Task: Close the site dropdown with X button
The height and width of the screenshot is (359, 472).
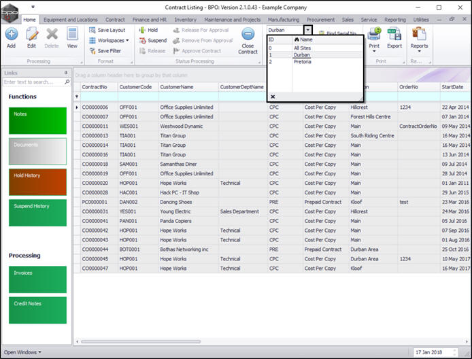Action: click(x=273, y=97)
